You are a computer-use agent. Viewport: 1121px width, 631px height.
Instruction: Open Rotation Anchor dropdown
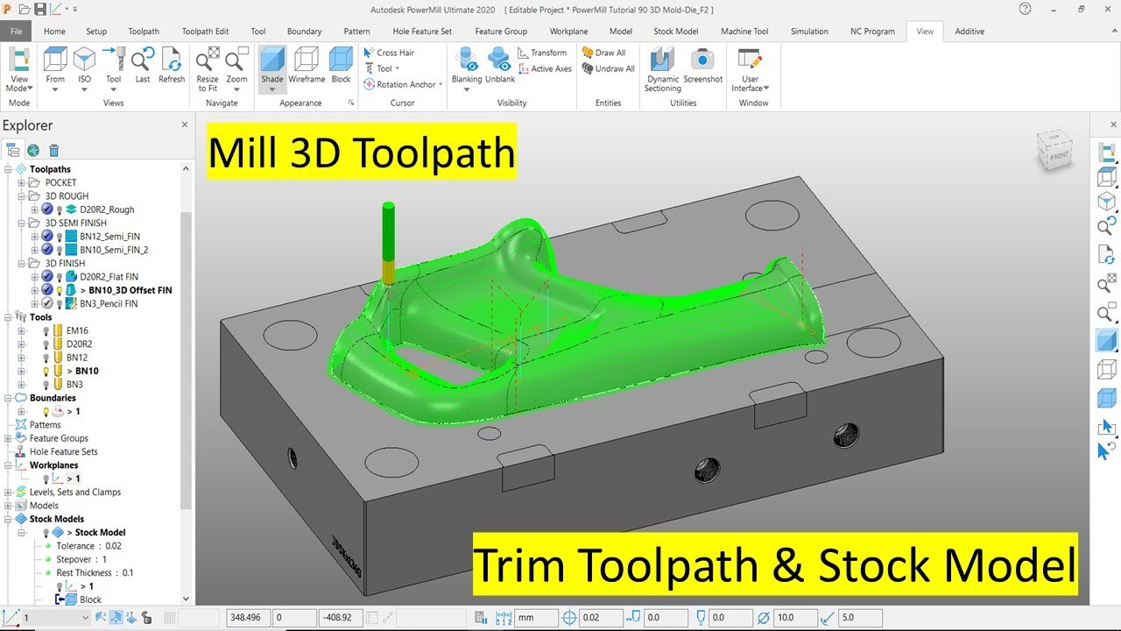coord(402,84)
